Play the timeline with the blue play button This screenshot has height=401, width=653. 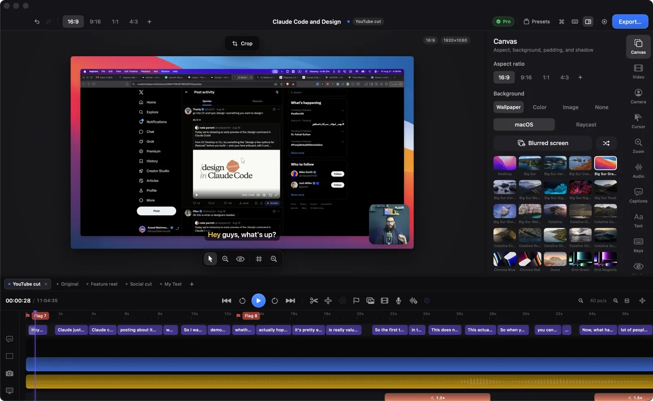258,301
